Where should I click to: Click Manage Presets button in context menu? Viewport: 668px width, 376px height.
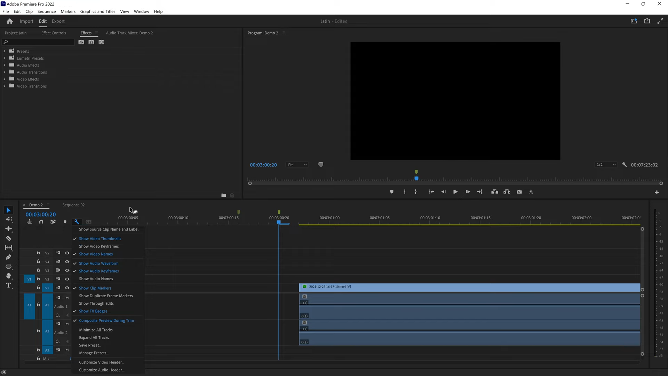[94, 353]
